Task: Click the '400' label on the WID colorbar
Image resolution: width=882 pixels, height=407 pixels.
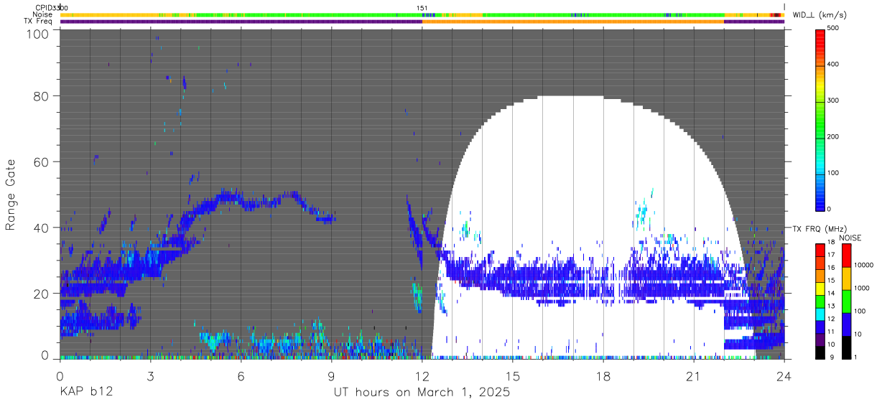Action: (x=834, y=65)
